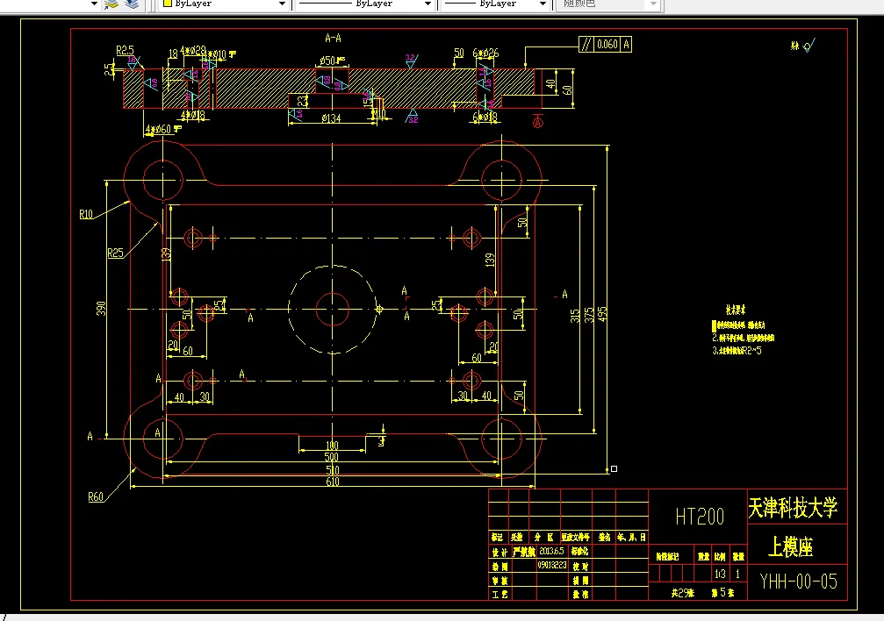Viewport: 884px width, 621px height.
Task: Select the R60 radius dimension label
Action: click(96, 497)
